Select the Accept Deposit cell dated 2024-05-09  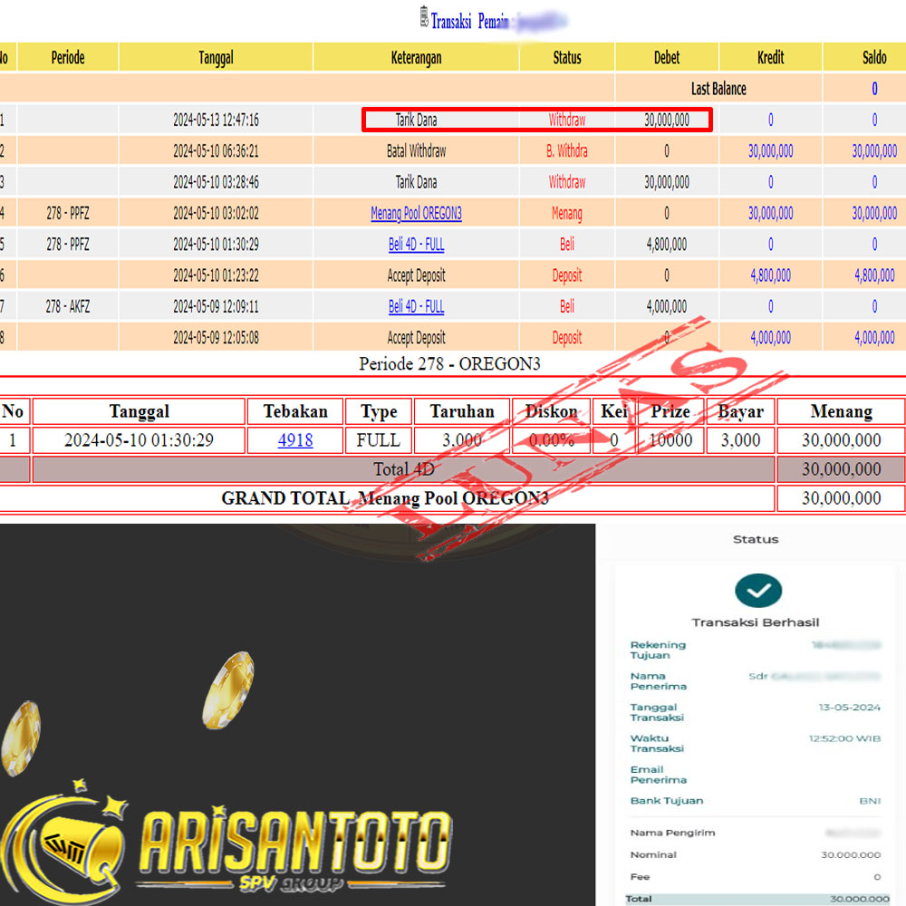click(x=416, y=337)
